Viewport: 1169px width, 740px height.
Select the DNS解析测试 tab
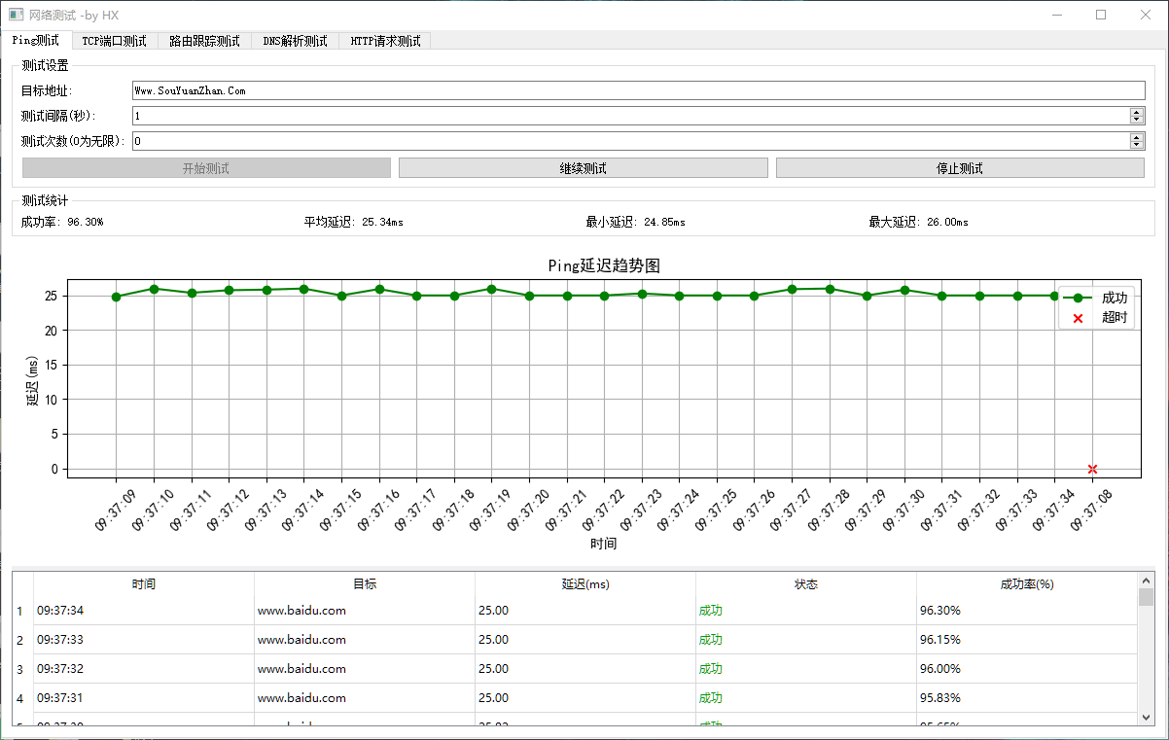click(x=295, y=41)
